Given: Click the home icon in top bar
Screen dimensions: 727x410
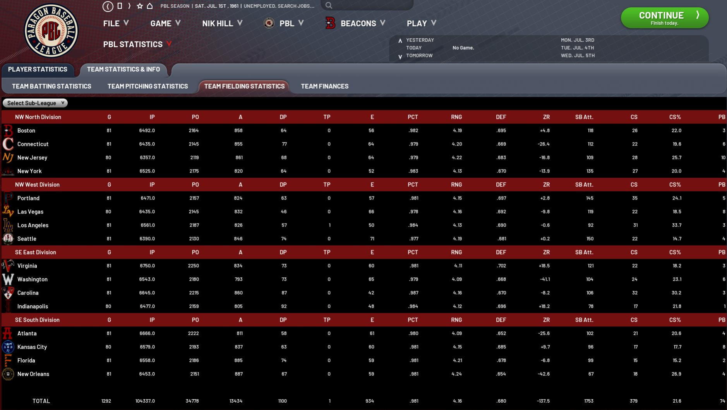Looking at the screenshot, I should click(150, 6).
